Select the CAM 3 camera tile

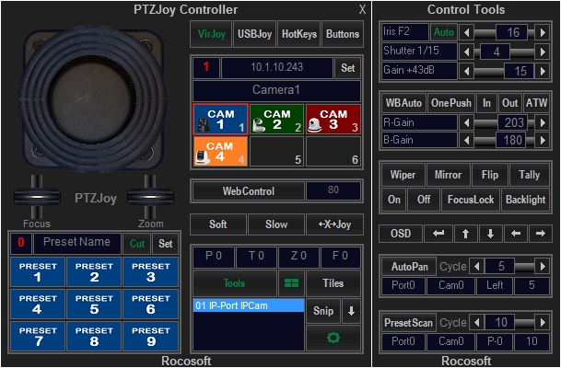click(333, 120)
